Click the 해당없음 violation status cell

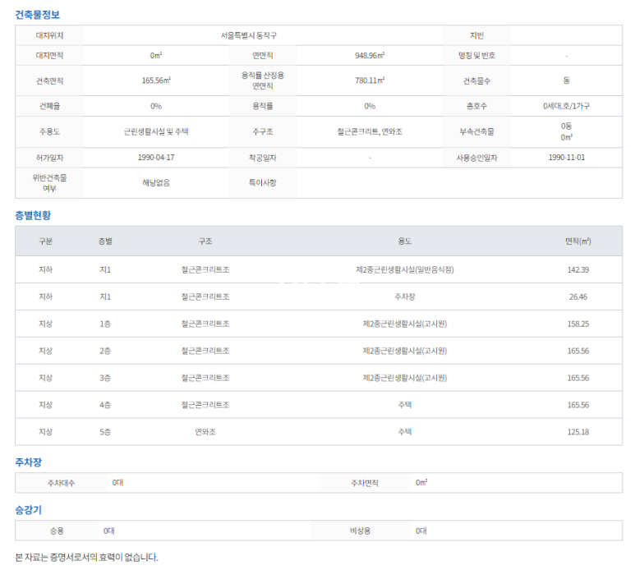click(x=156, y=182)
